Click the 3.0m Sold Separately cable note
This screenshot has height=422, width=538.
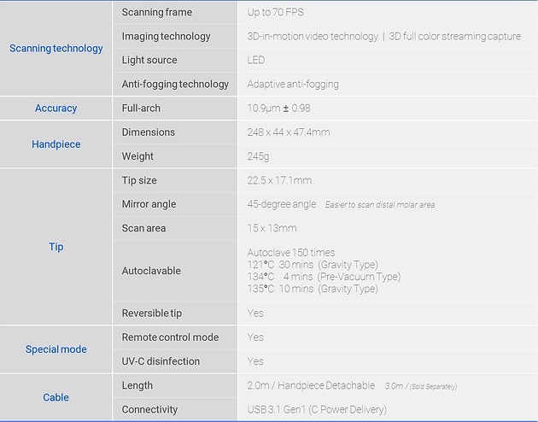421,386
